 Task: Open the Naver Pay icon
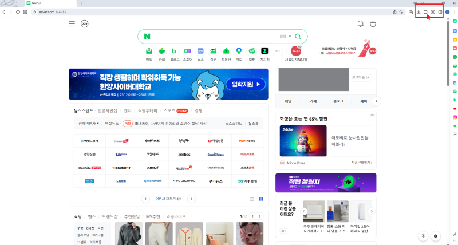click(84, 23)
